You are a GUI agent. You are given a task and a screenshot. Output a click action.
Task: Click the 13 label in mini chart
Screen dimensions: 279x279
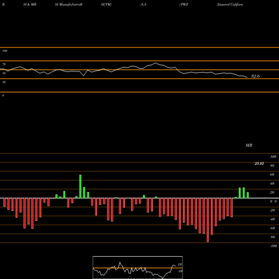point(180,264)
